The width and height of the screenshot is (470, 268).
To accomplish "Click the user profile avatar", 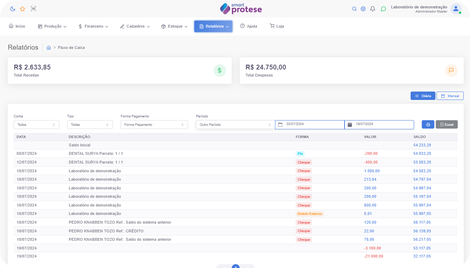I will tap(456, 9).
